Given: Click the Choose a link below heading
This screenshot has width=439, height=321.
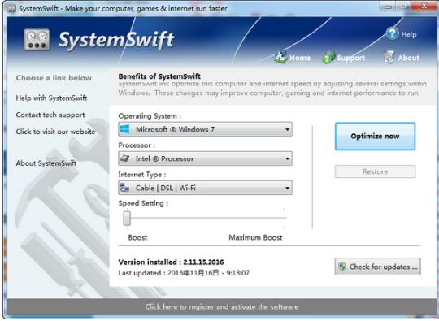Looking at the screenshot, I should (54, 78).
